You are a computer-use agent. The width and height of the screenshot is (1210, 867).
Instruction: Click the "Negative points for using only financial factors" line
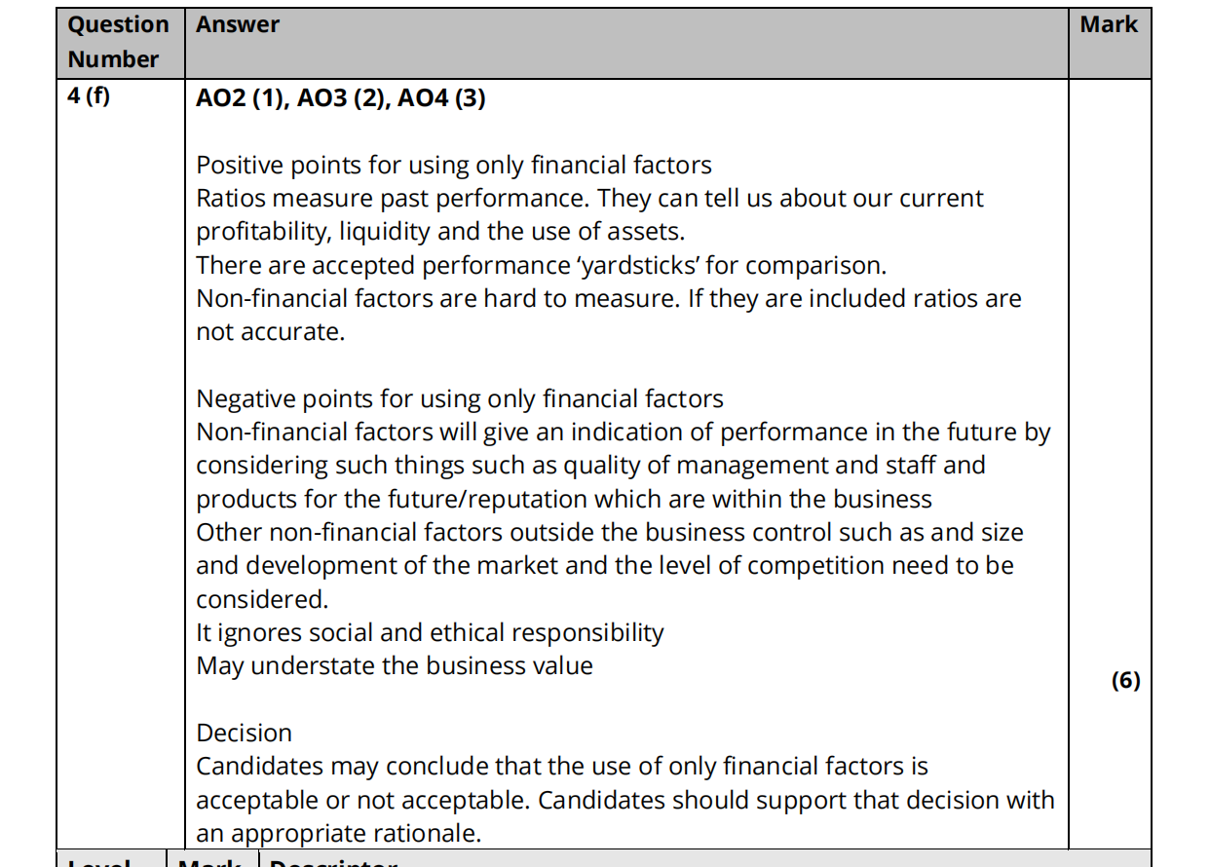460,398
